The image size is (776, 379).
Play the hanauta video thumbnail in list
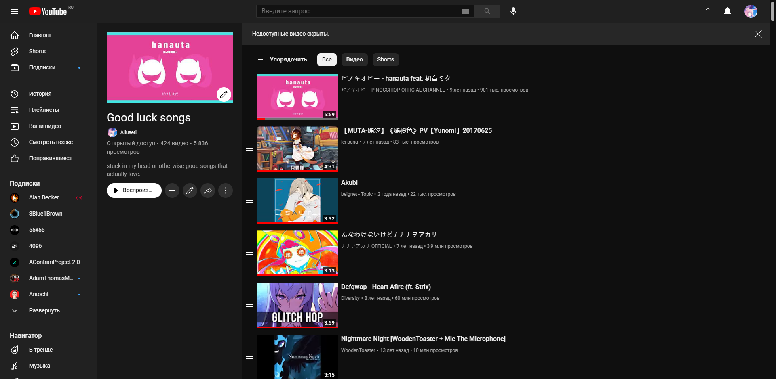coord(297,97)
